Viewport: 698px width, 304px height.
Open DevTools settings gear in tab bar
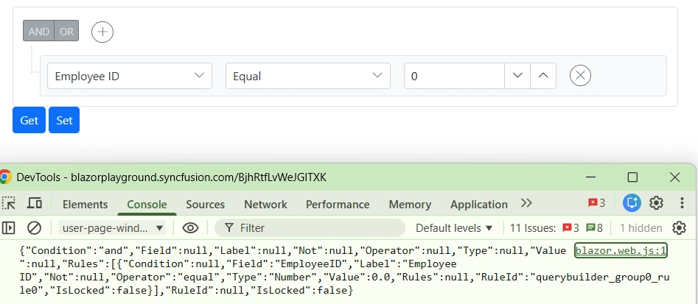pos(656,203)
